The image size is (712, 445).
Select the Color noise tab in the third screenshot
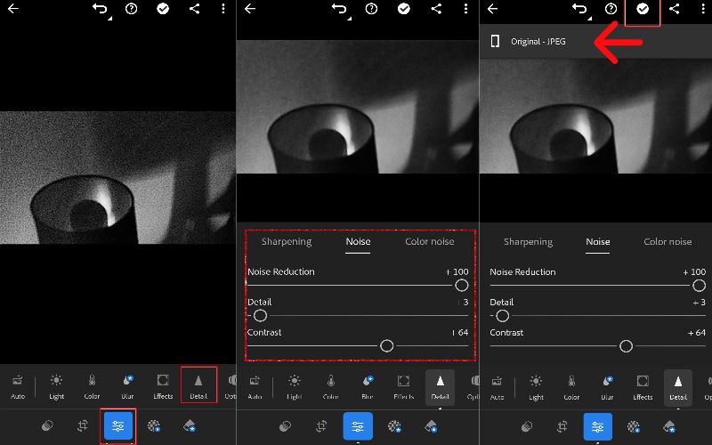tap(667, 241)
